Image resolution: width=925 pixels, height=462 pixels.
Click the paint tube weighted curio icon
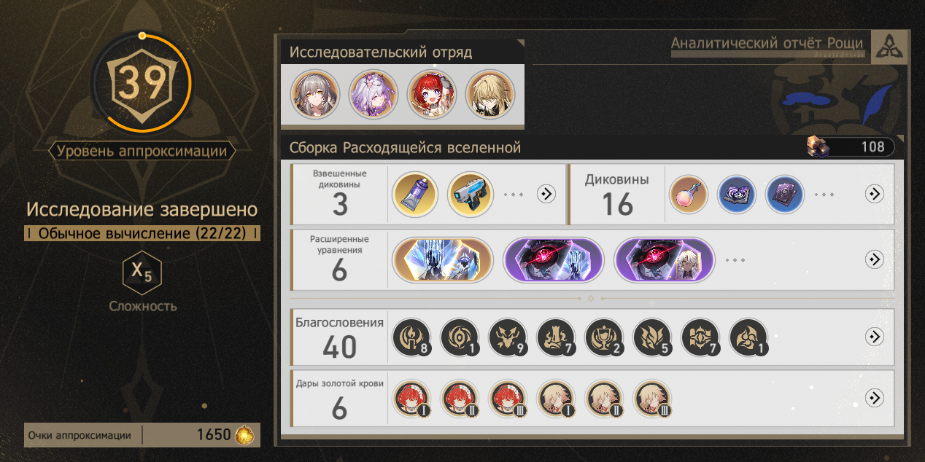414,194
